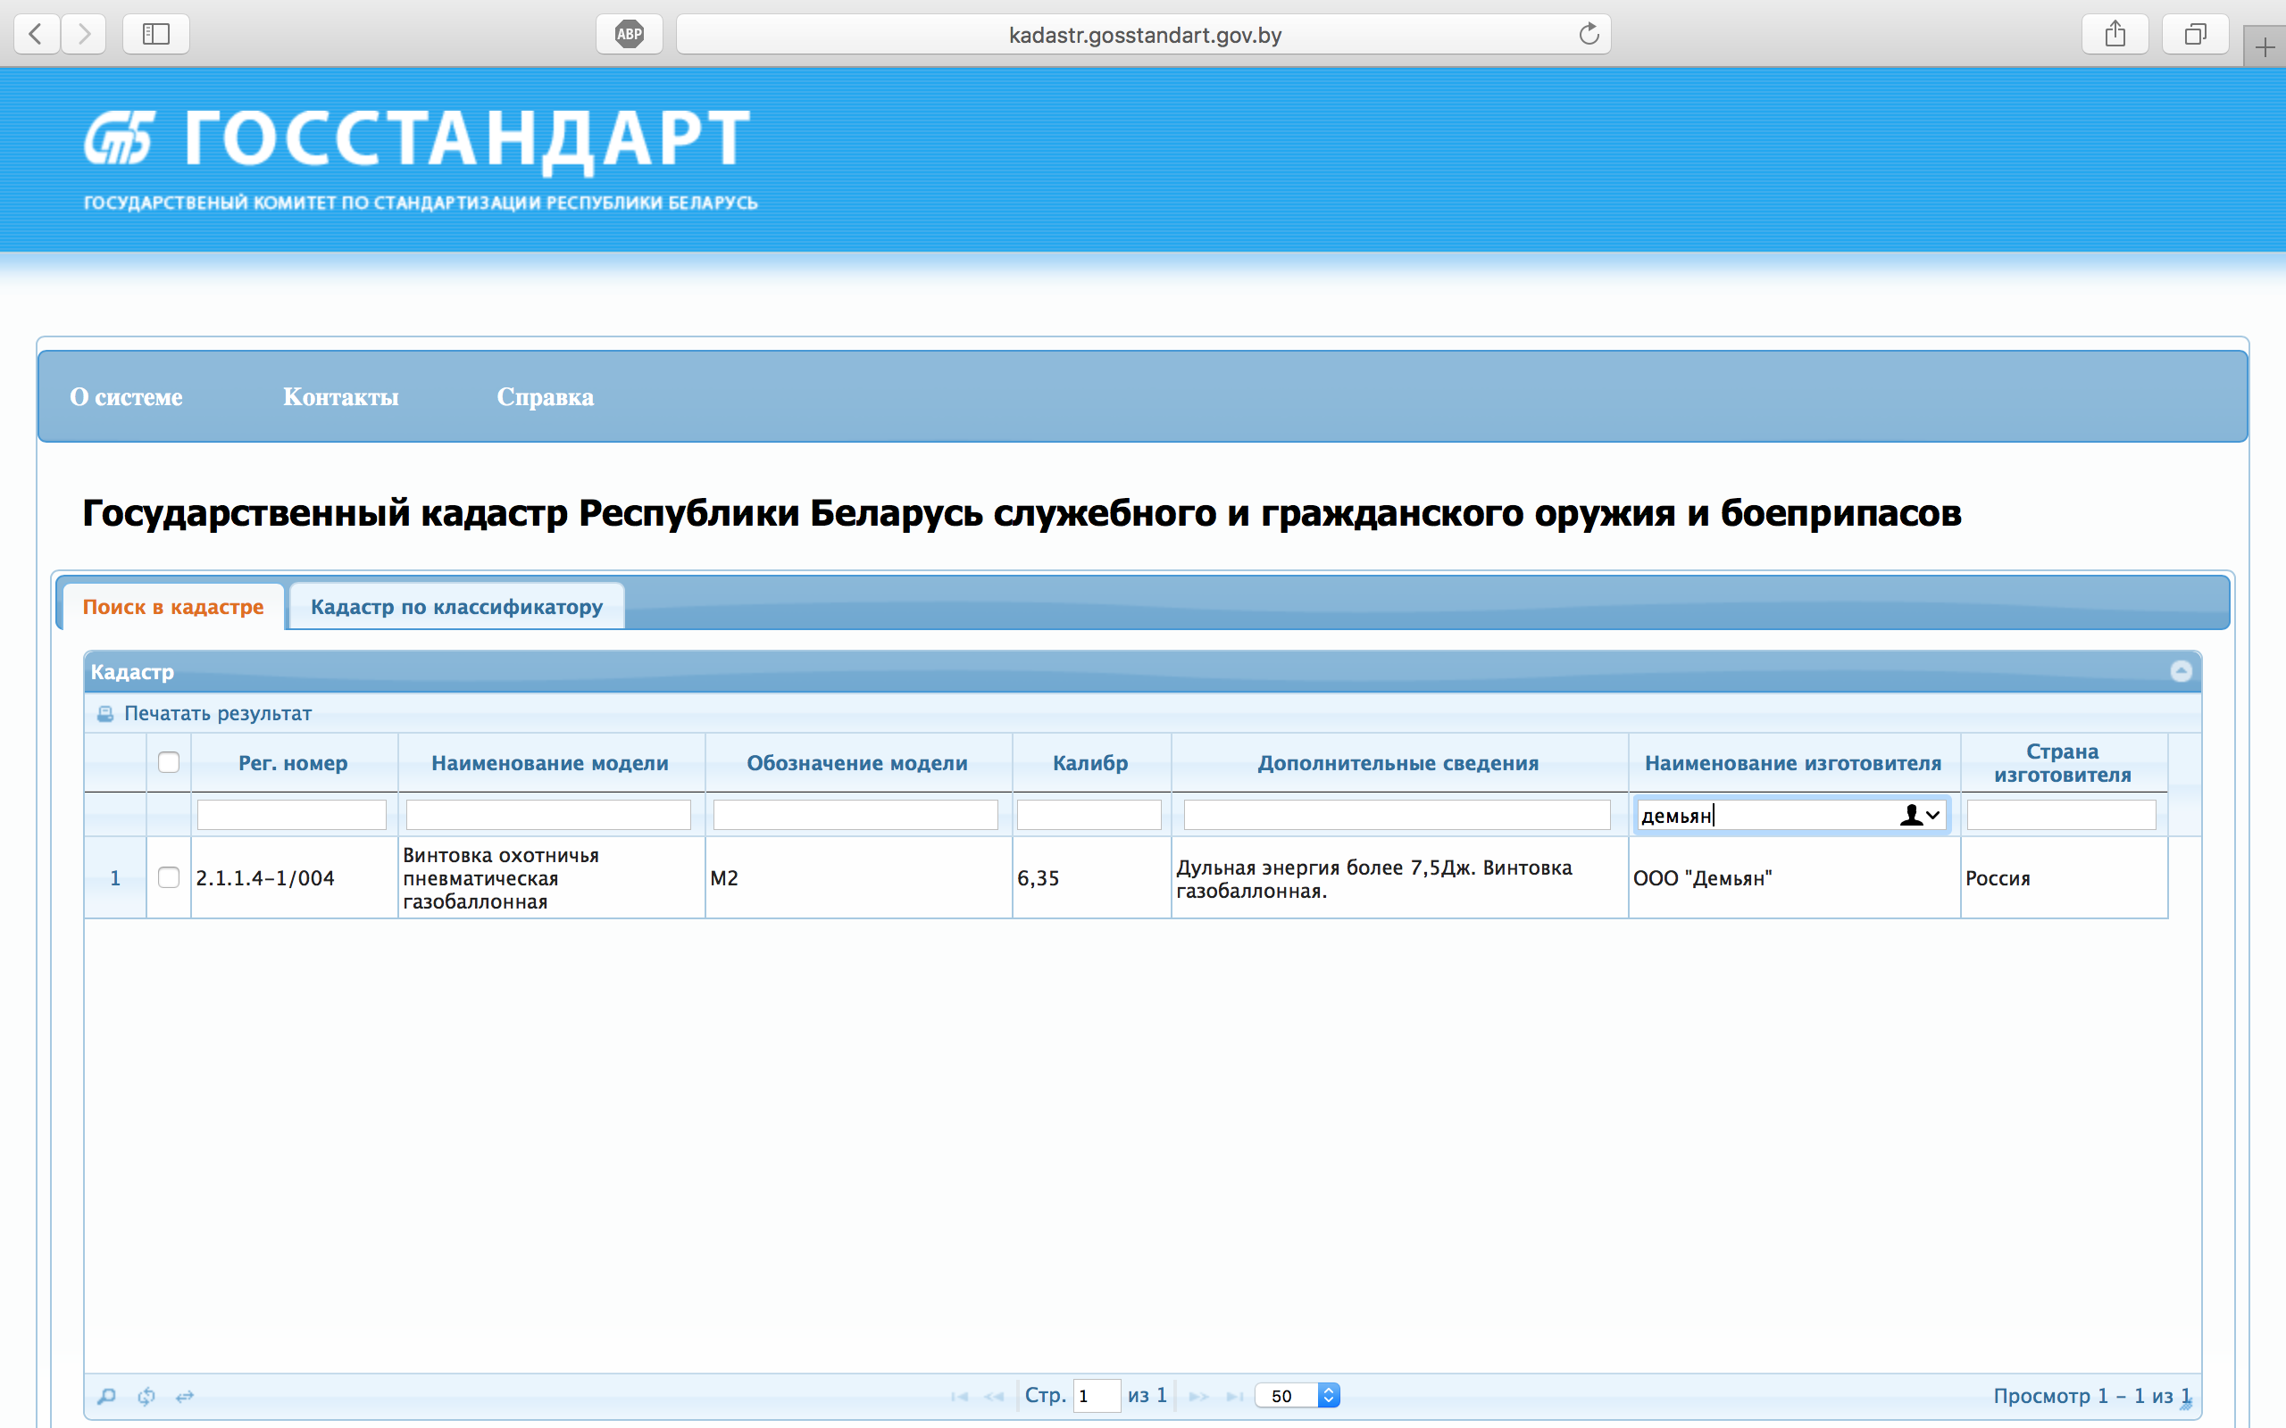2286x1428 pixels.
Task: Show all tabs overview icon
Action: (2195, 35)
